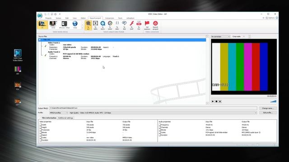Pick the To SWF Flash format

tap(131, 25)
